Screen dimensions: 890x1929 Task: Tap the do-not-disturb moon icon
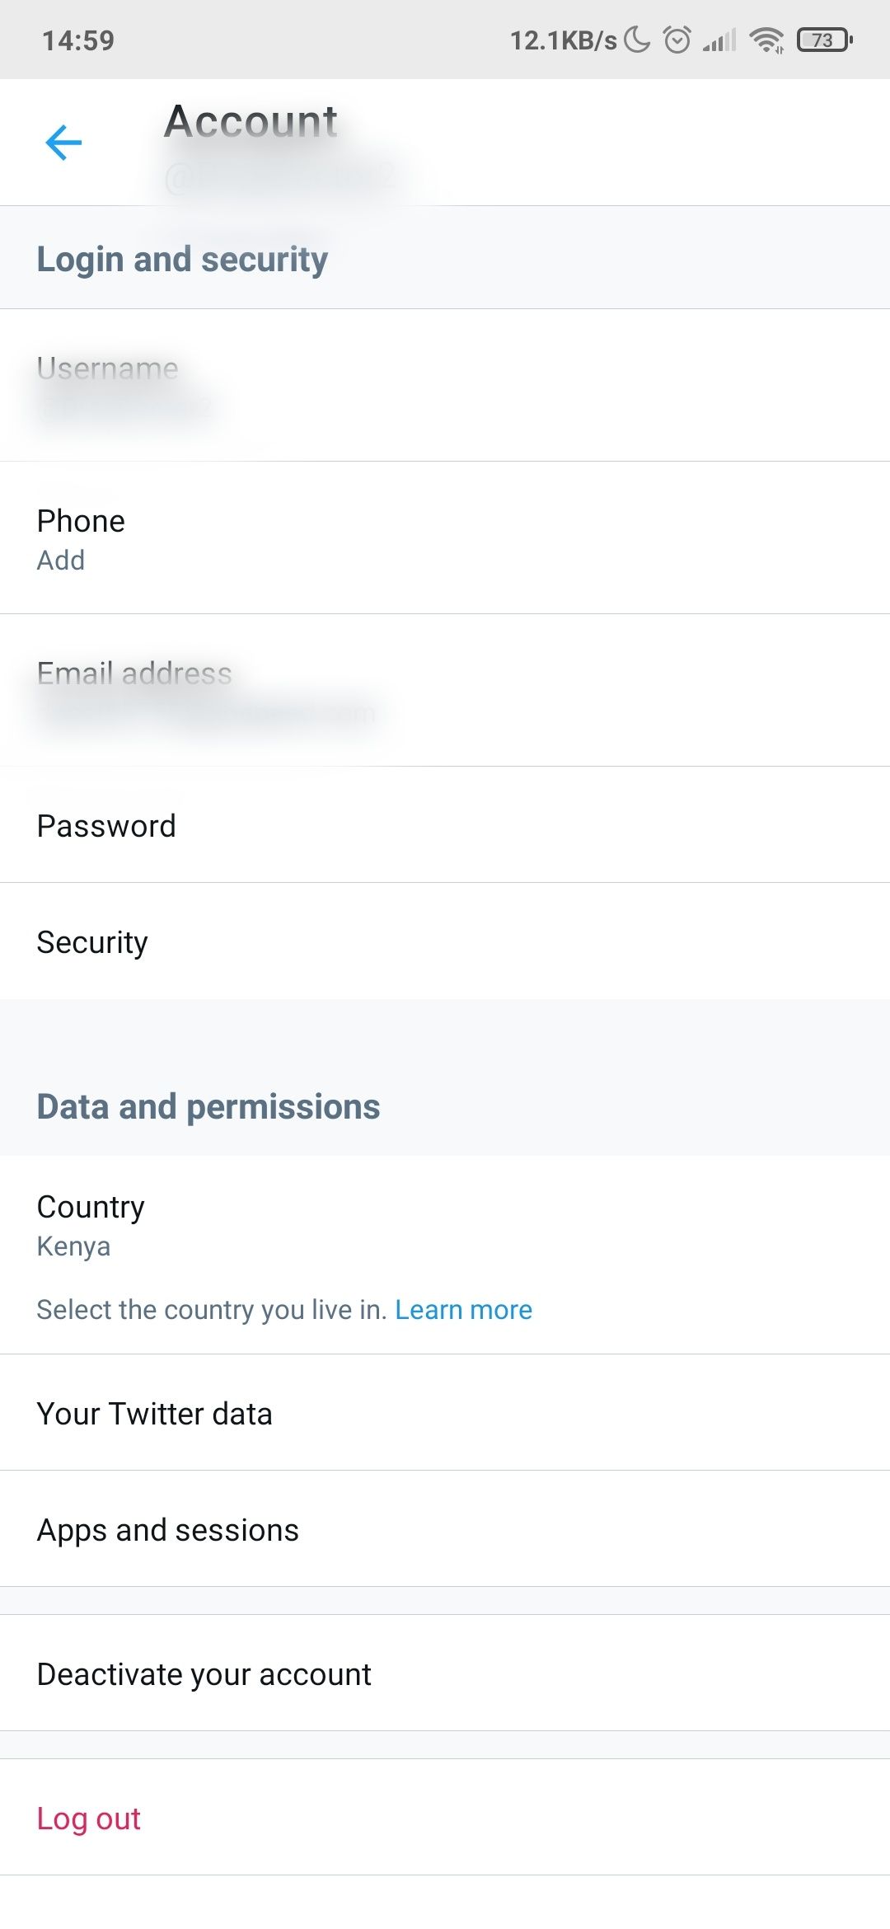pyautogui.click(x=637, y=40)
